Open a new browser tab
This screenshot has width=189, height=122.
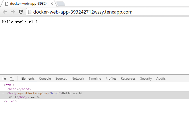pos(60,4)
